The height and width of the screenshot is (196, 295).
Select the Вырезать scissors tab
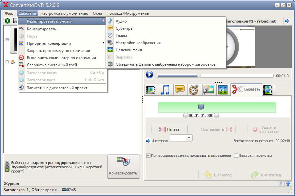[246, 89]
